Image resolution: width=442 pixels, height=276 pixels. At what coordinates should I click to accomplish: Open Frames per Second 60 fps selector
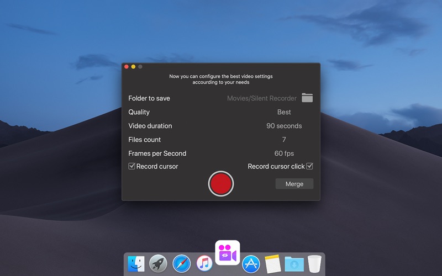coord(284,153)
